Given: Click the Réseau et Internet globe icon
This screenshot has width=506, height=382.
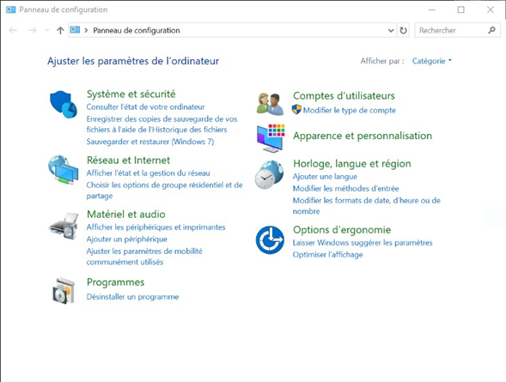Looking at the screenshot, I should coord(64,170).
